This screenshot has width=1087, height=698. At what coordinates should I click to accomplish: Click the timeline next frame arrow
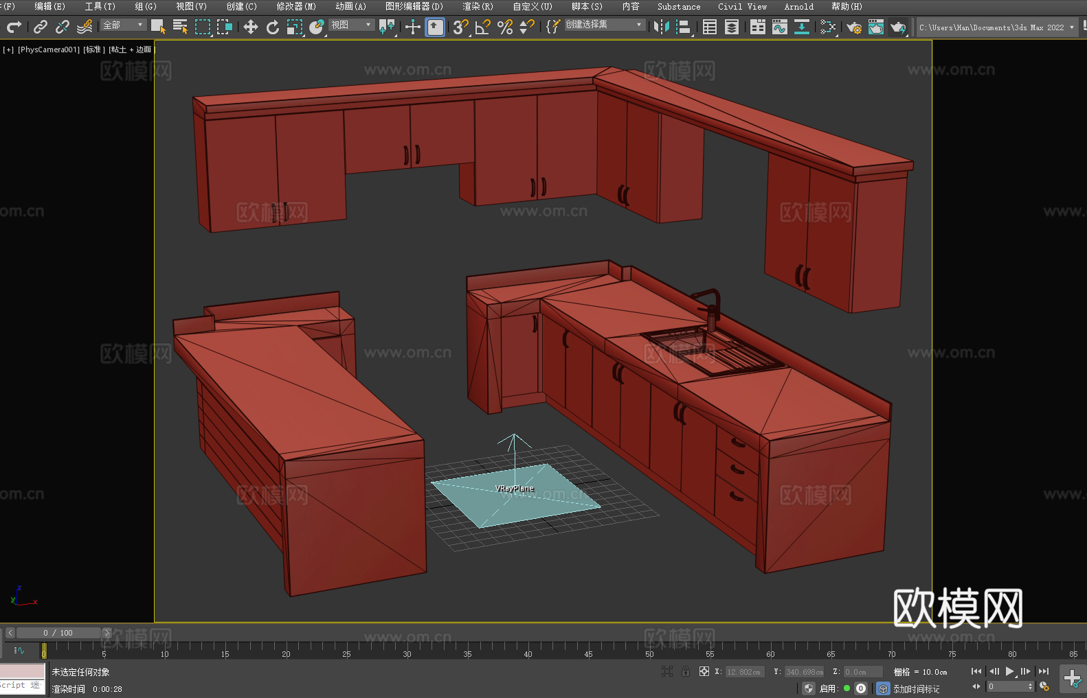pos(107,633)
